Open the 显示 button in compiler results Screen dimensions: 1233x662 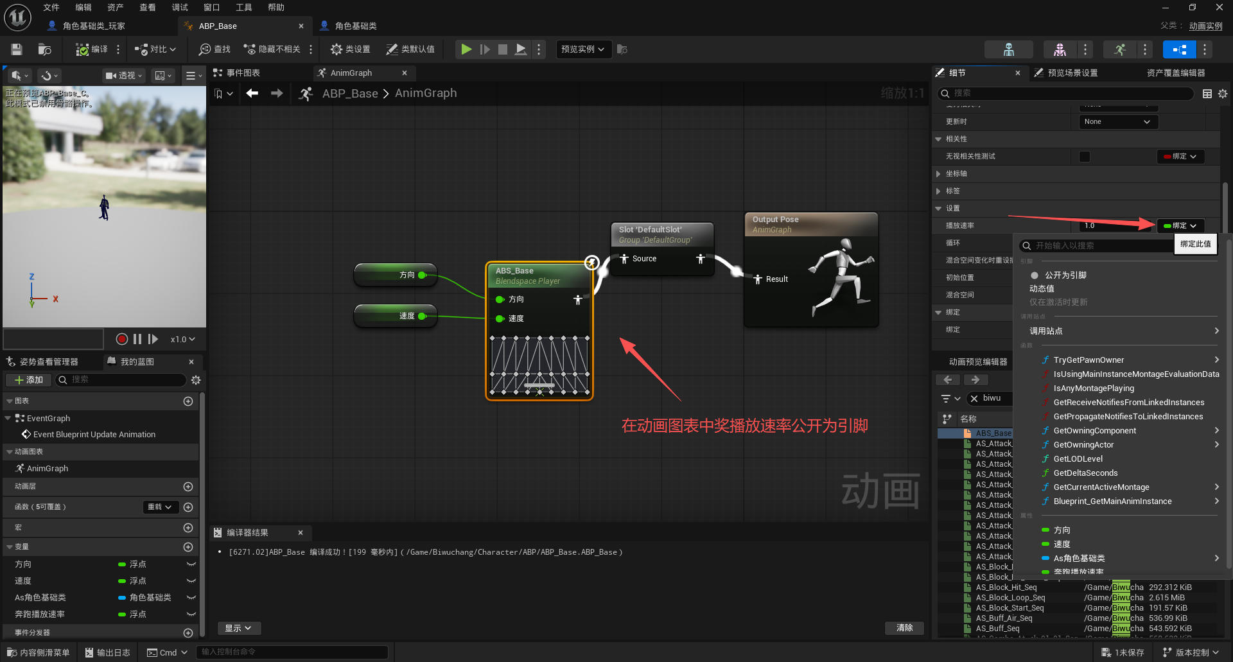(x=238, y=628)
